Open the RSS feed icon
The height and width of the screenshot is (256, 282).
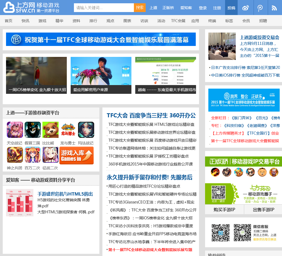(274, 8)
